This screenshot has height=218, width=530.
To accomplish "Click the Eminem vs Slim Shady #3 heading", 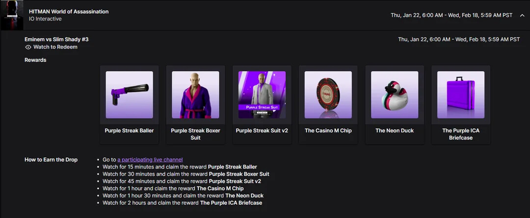I will [x=56, y=39].
